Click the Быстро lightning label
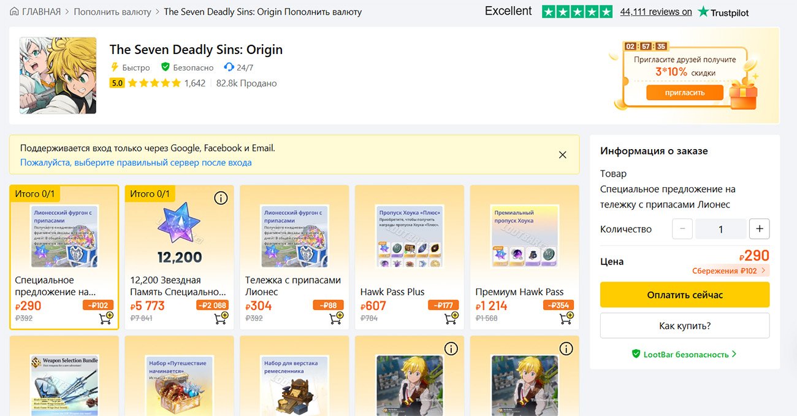The width and height of the screenshot is (797, 416). tap(130, 67)
